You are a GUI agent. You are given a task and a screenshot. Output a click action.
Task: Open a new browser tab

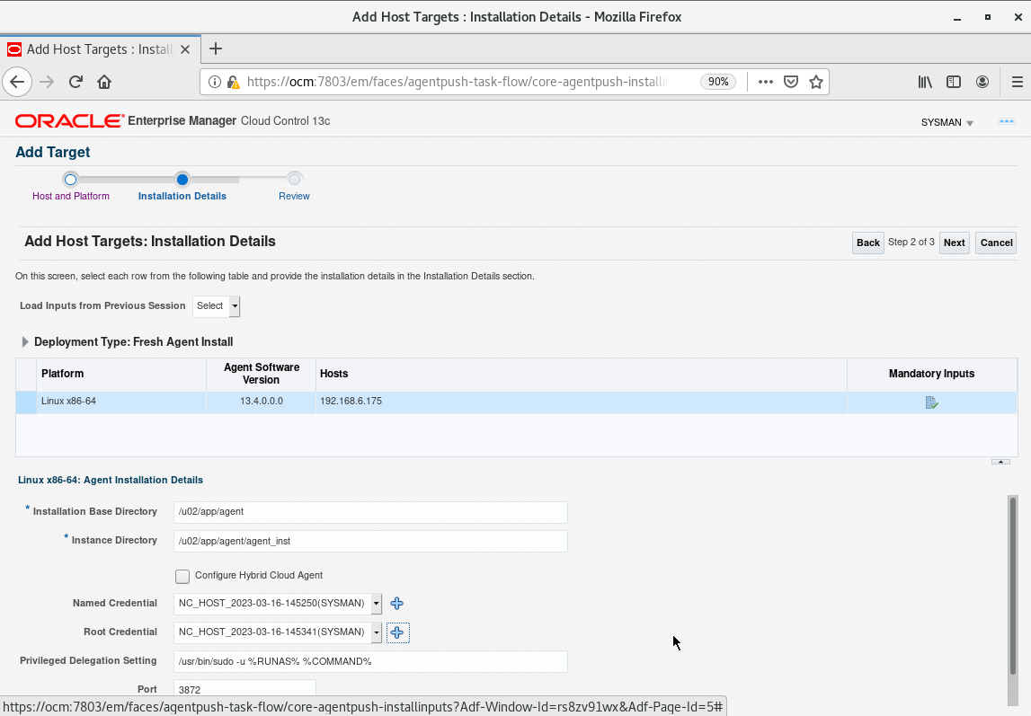(216, 49)
